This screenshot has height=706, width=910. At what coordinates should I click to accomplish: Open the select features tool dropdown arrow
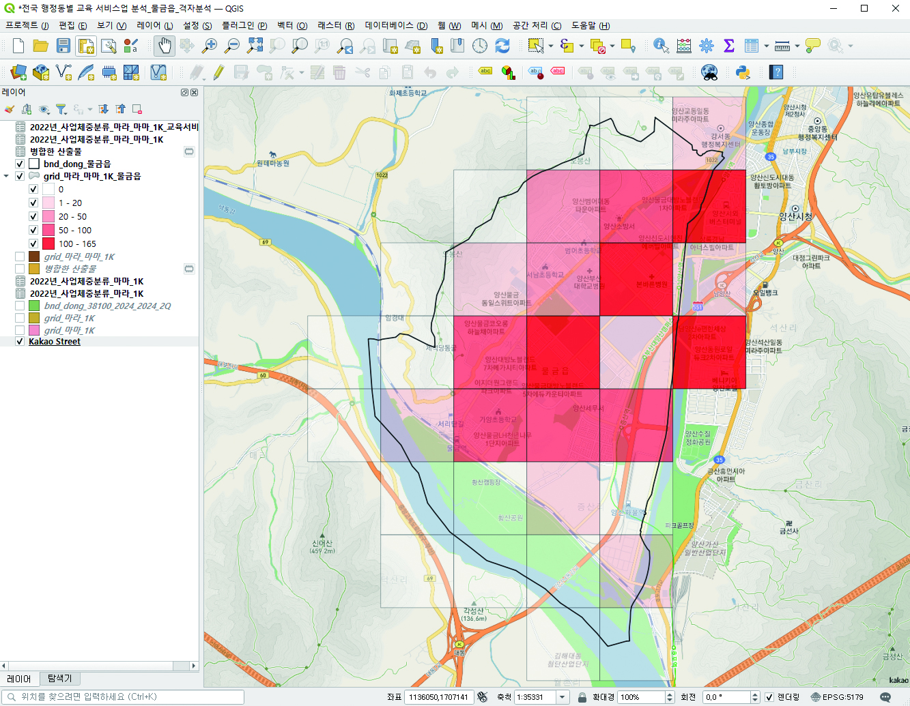pyautogui.click(x=550, y=46)
